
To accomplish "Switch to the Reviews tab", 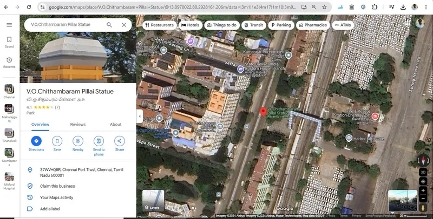I will 78,125.
